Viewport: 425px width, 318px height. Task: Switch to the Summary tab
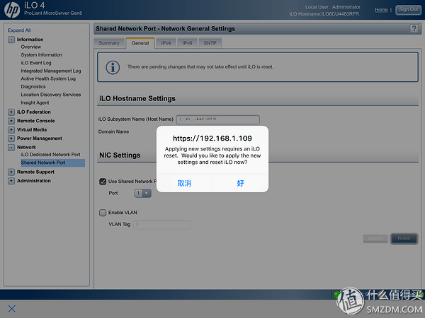click(x=109, y=43)
